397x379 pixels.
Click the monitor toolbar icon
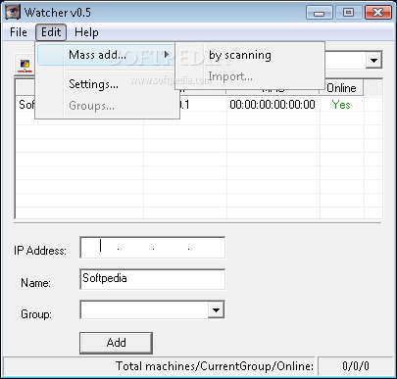(25, 65)
